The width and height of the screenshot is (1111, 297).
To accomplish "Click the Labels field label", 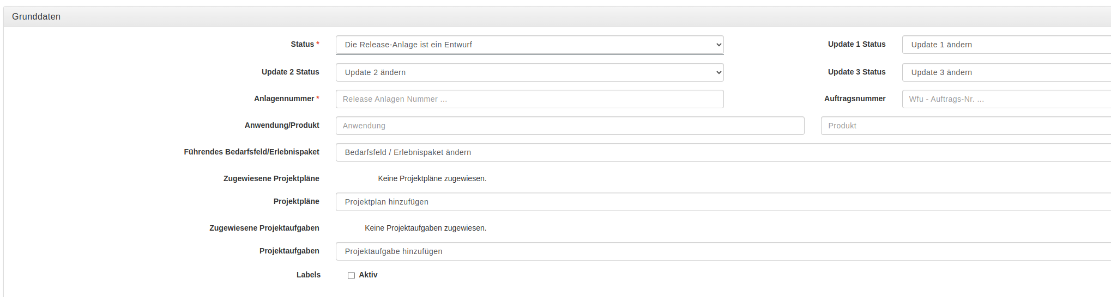I will (x=309, y=275).
